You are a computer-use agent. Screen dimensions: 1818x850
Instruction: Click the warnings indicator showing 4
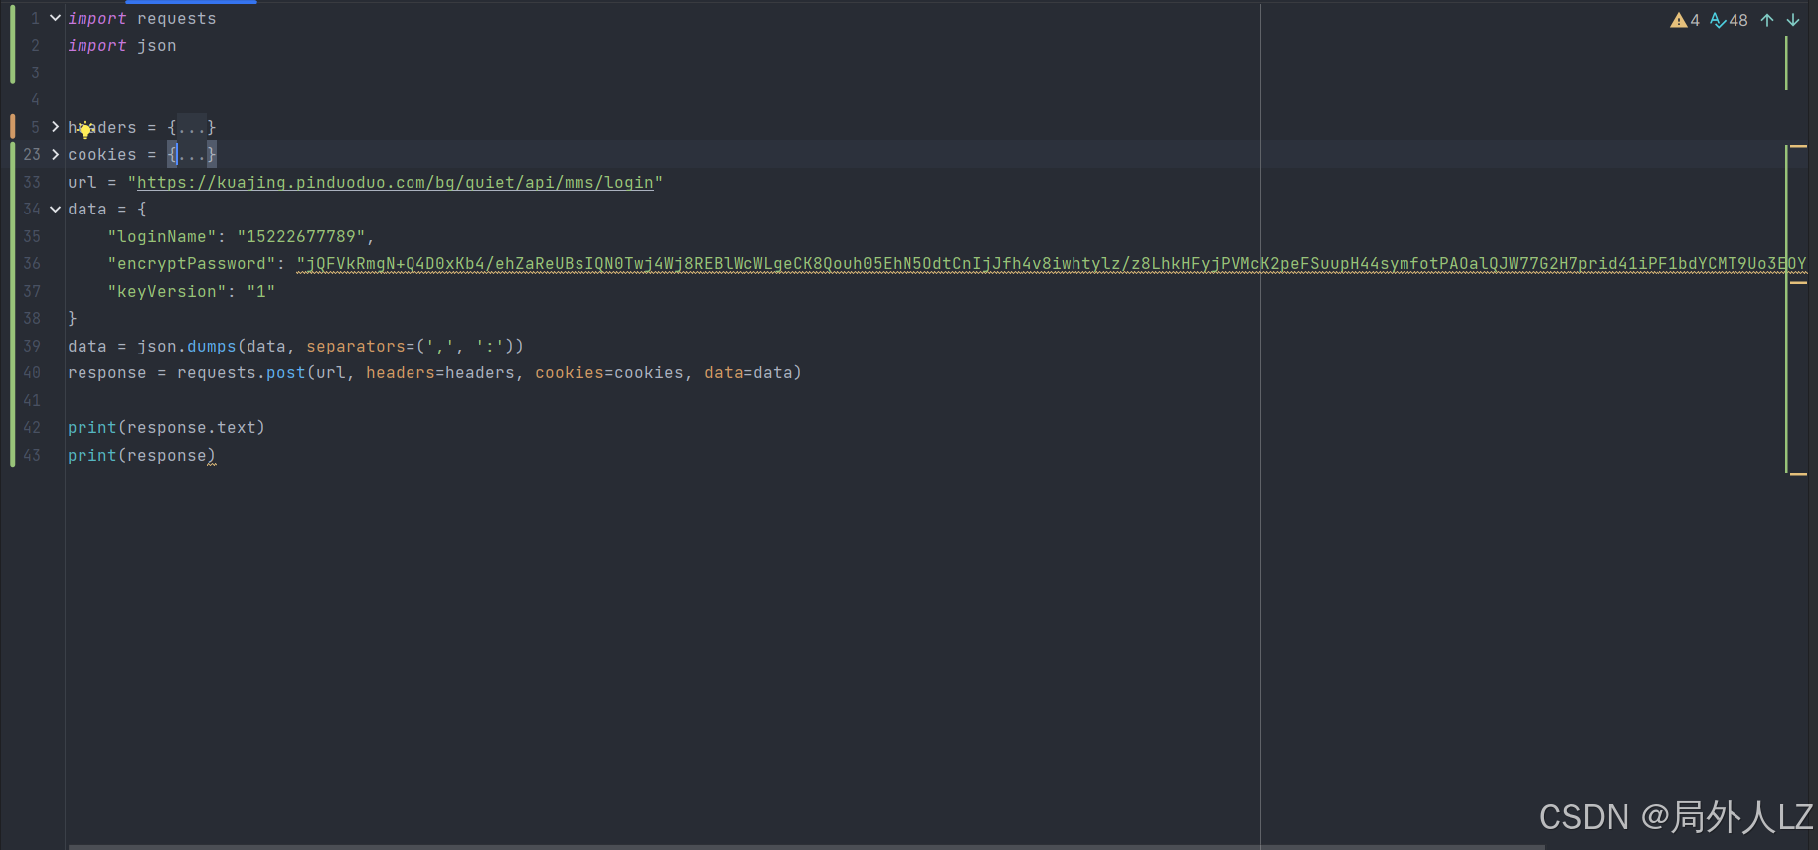[x=1685, y=20]
